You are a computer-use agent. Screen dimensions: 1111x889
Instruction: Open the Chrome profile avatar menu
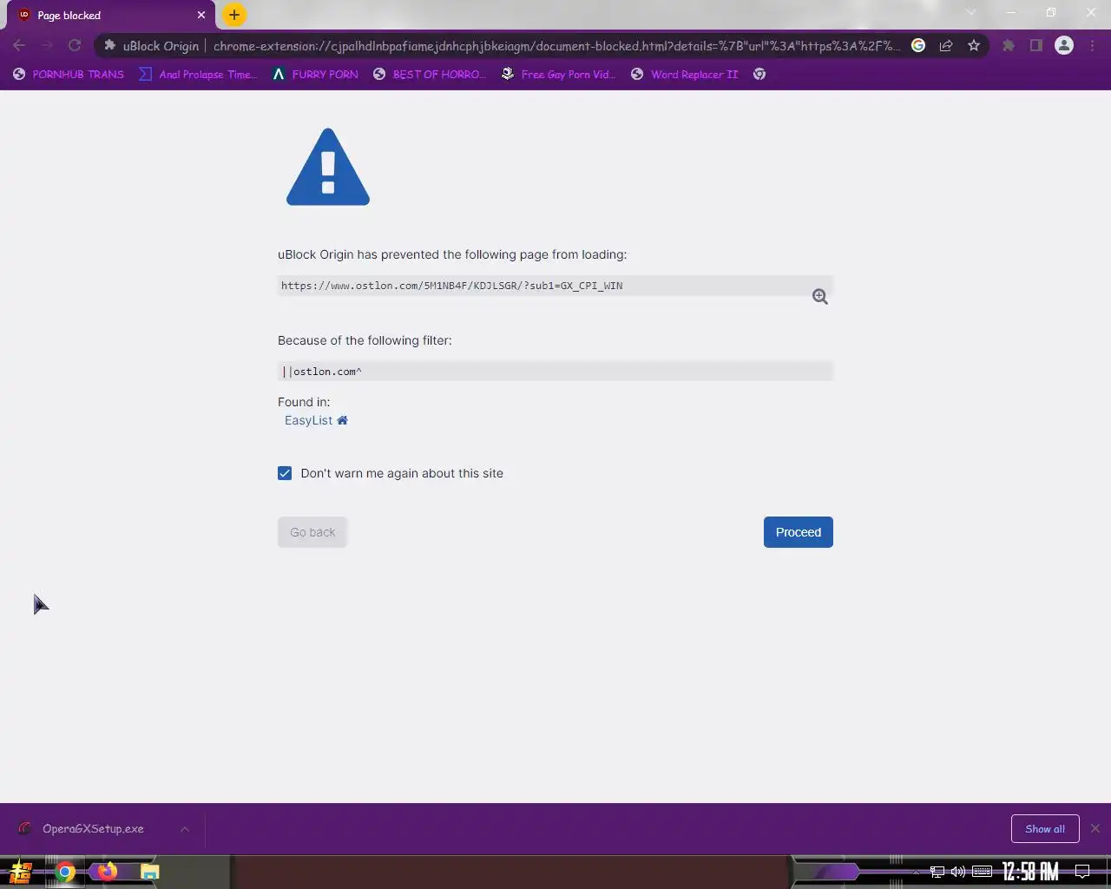[1064, 45]
